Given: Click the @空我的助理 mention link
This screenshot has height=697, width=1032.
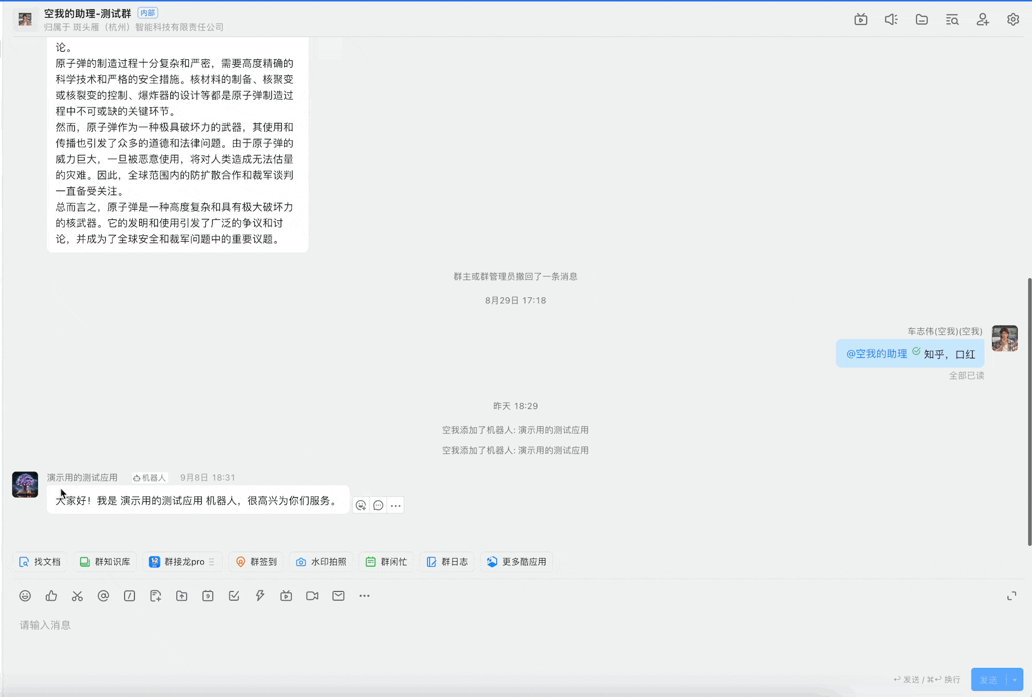Looking at the screenshot, I should point(876,354).
